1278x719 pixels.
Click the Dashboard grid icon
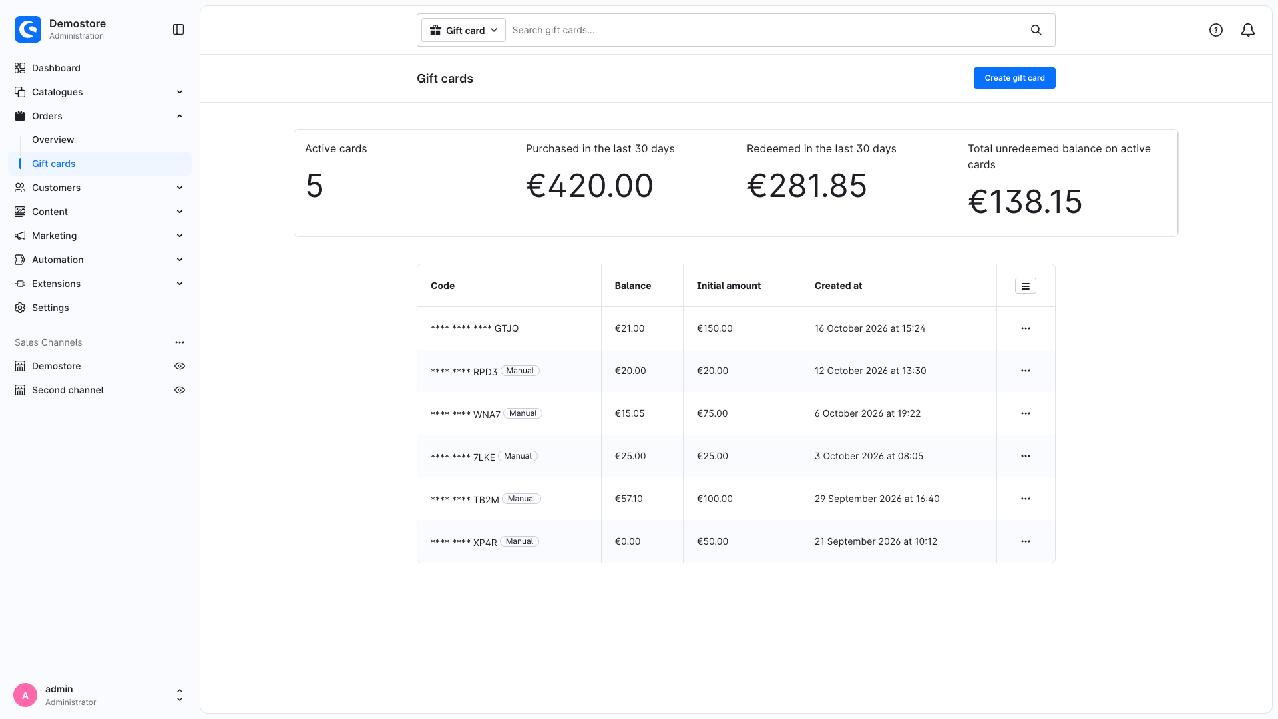(20, 68)
